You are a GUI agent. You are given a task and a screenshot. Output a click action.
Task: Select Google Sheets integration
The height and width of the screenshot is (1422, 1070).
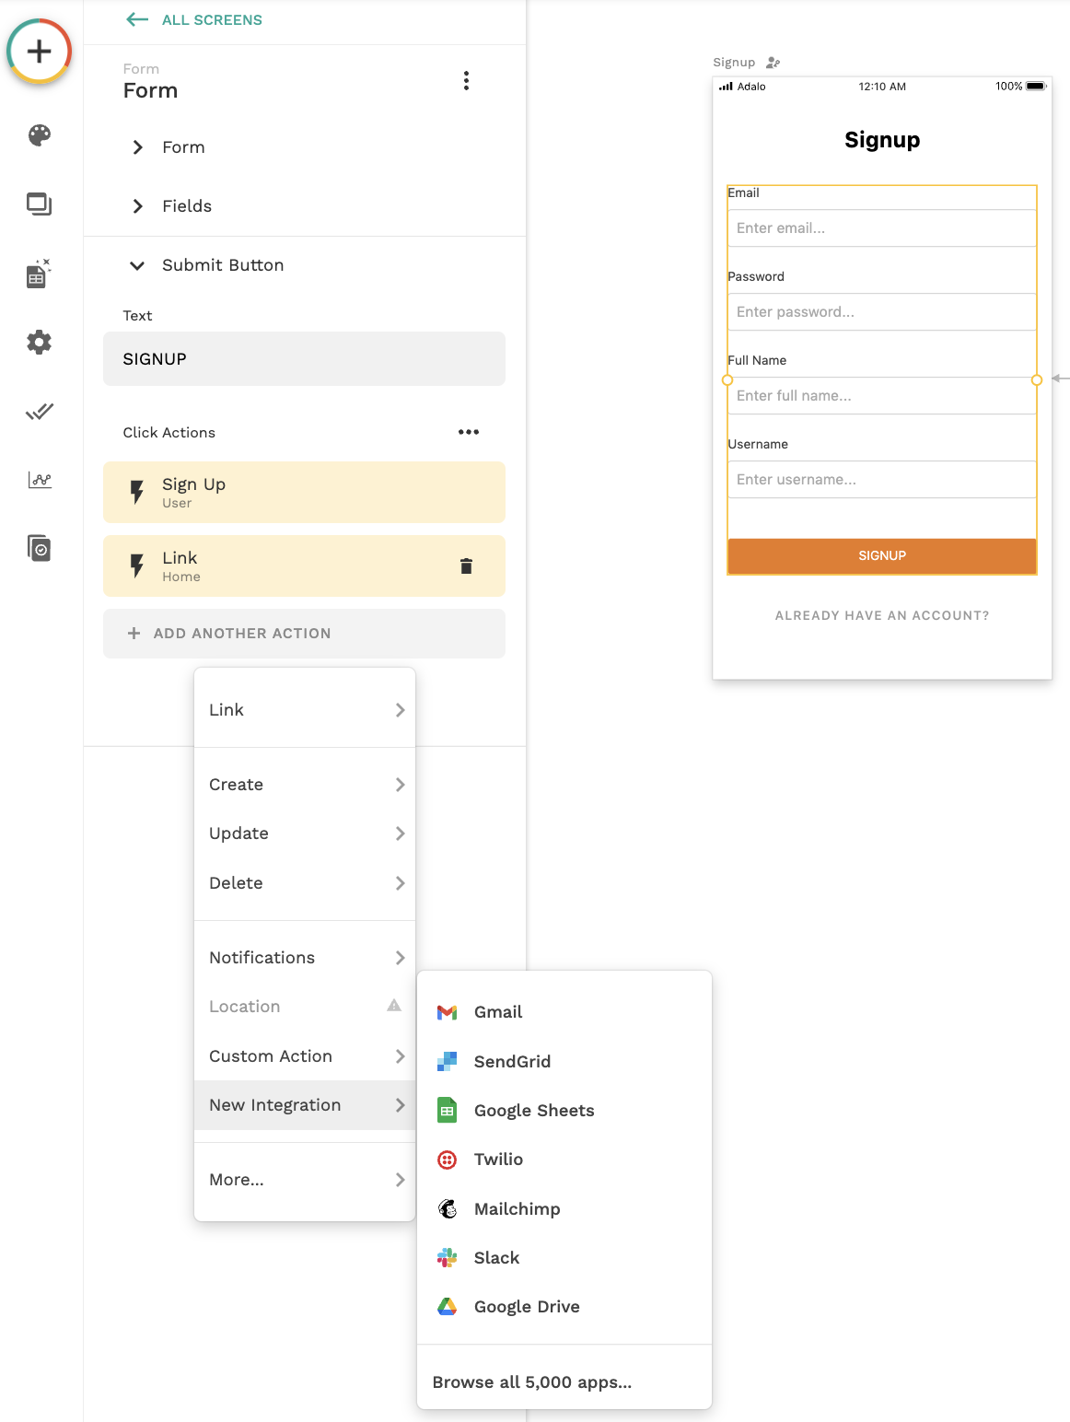coord(533,1111)
